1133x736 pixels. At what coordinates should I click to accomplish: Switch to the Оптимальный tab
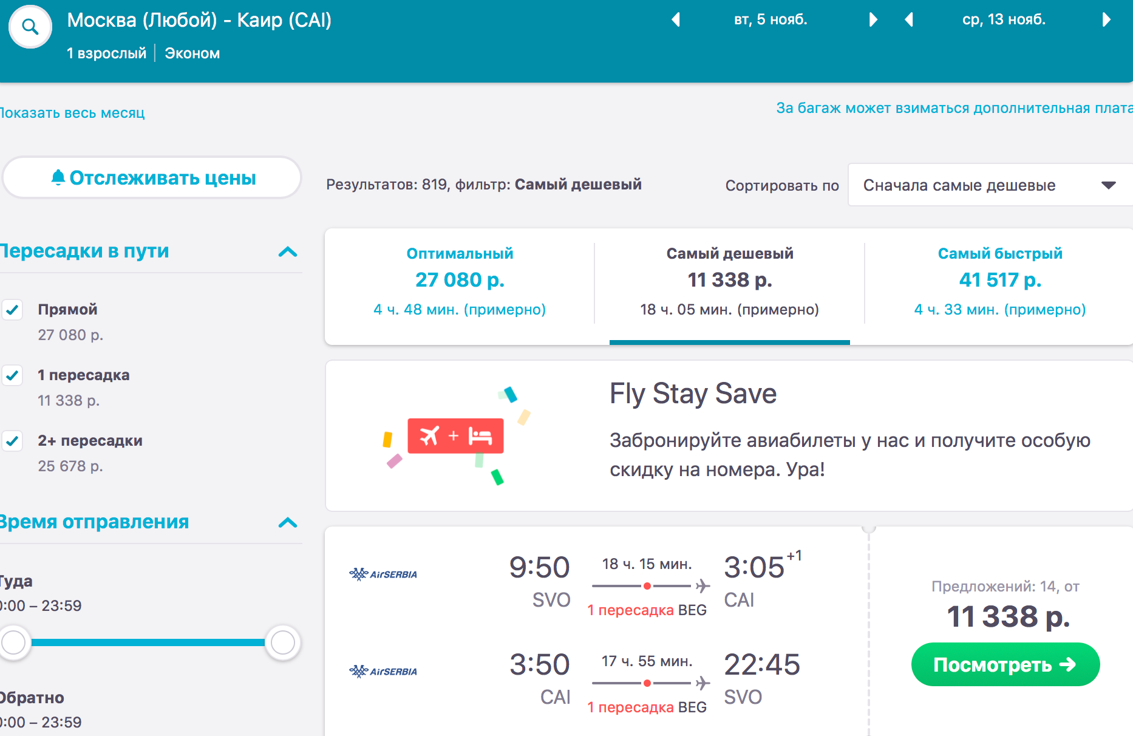click(x=460, y=281)
